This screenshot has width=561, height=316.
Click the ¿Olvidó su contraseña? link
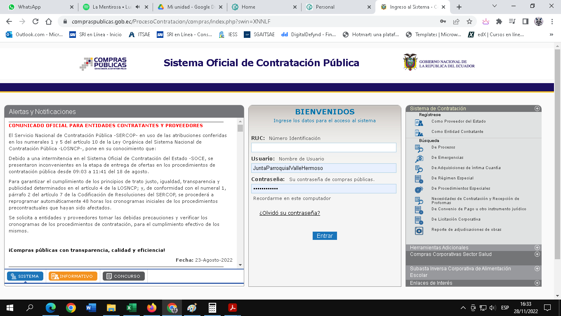[x=290, y=213]
